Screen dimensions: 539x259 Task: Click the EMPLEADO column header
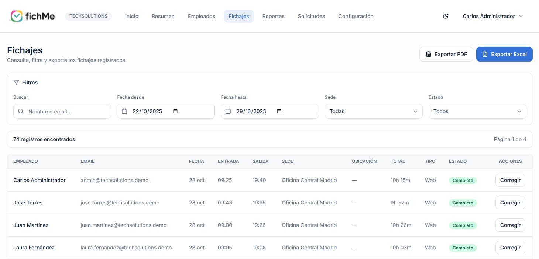[25, 161]
